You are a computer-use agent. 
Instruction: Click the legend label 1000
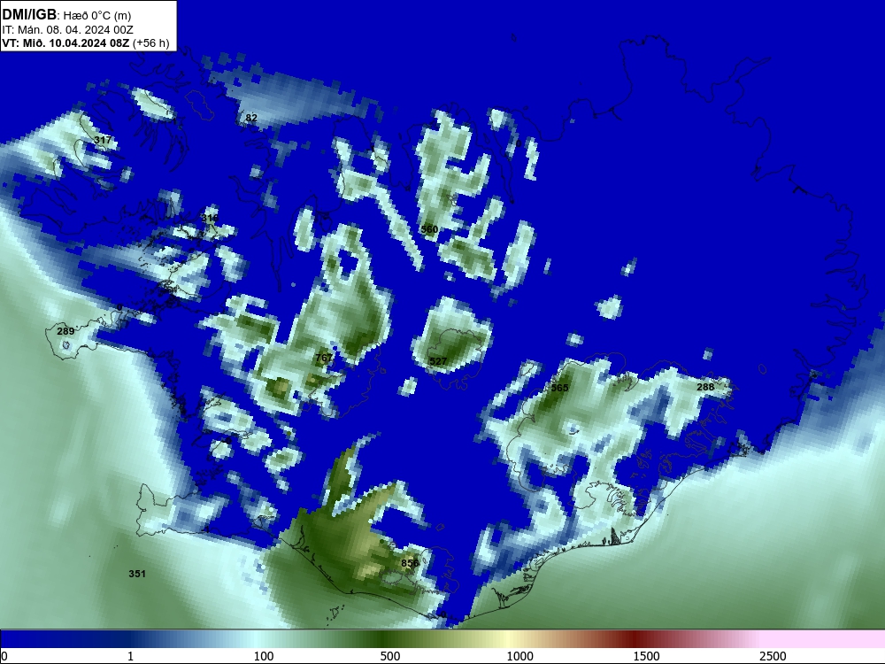pyautogui.click(x=519, y=656)
